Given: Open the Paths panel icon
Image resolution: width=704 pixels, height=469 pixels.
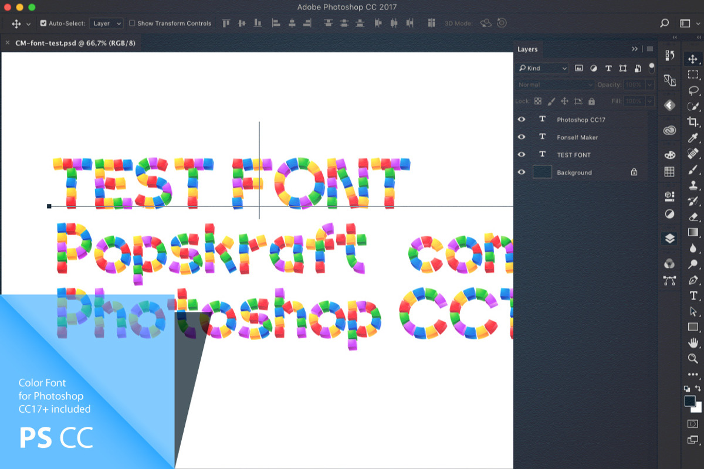Looking at the screenshot, I should (x=669, y=280).
